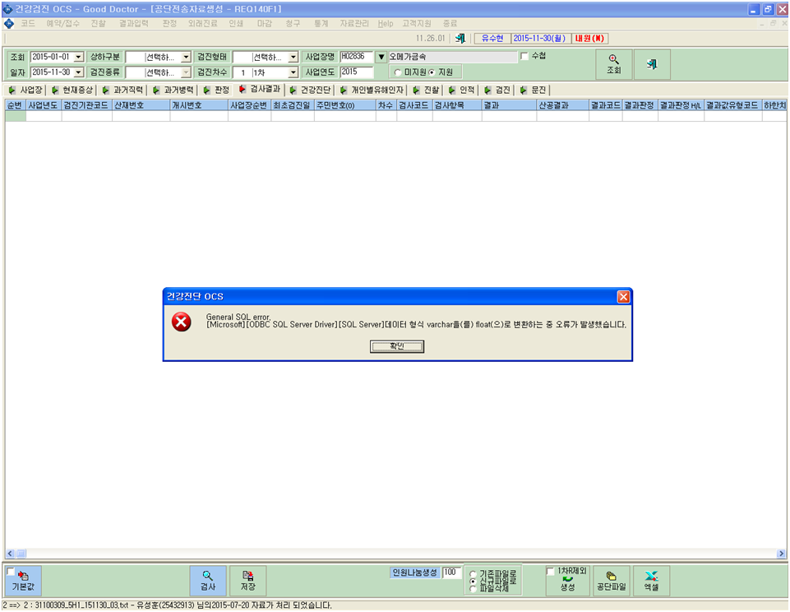Open the 상하구분 dropdown
The height and width of the screenshot is (612, 790).
coord(186,57)
